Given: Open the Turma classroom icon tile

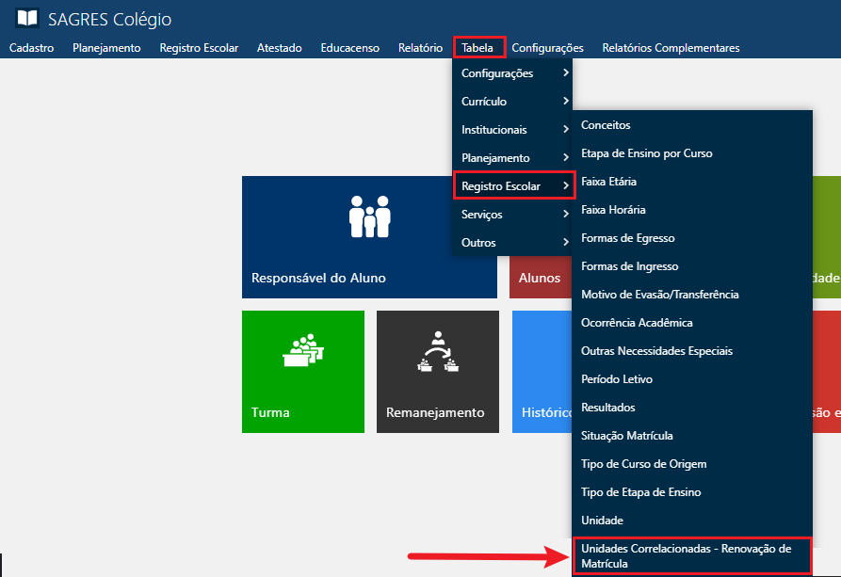Looking at the screenshot, I should point(302,371).
